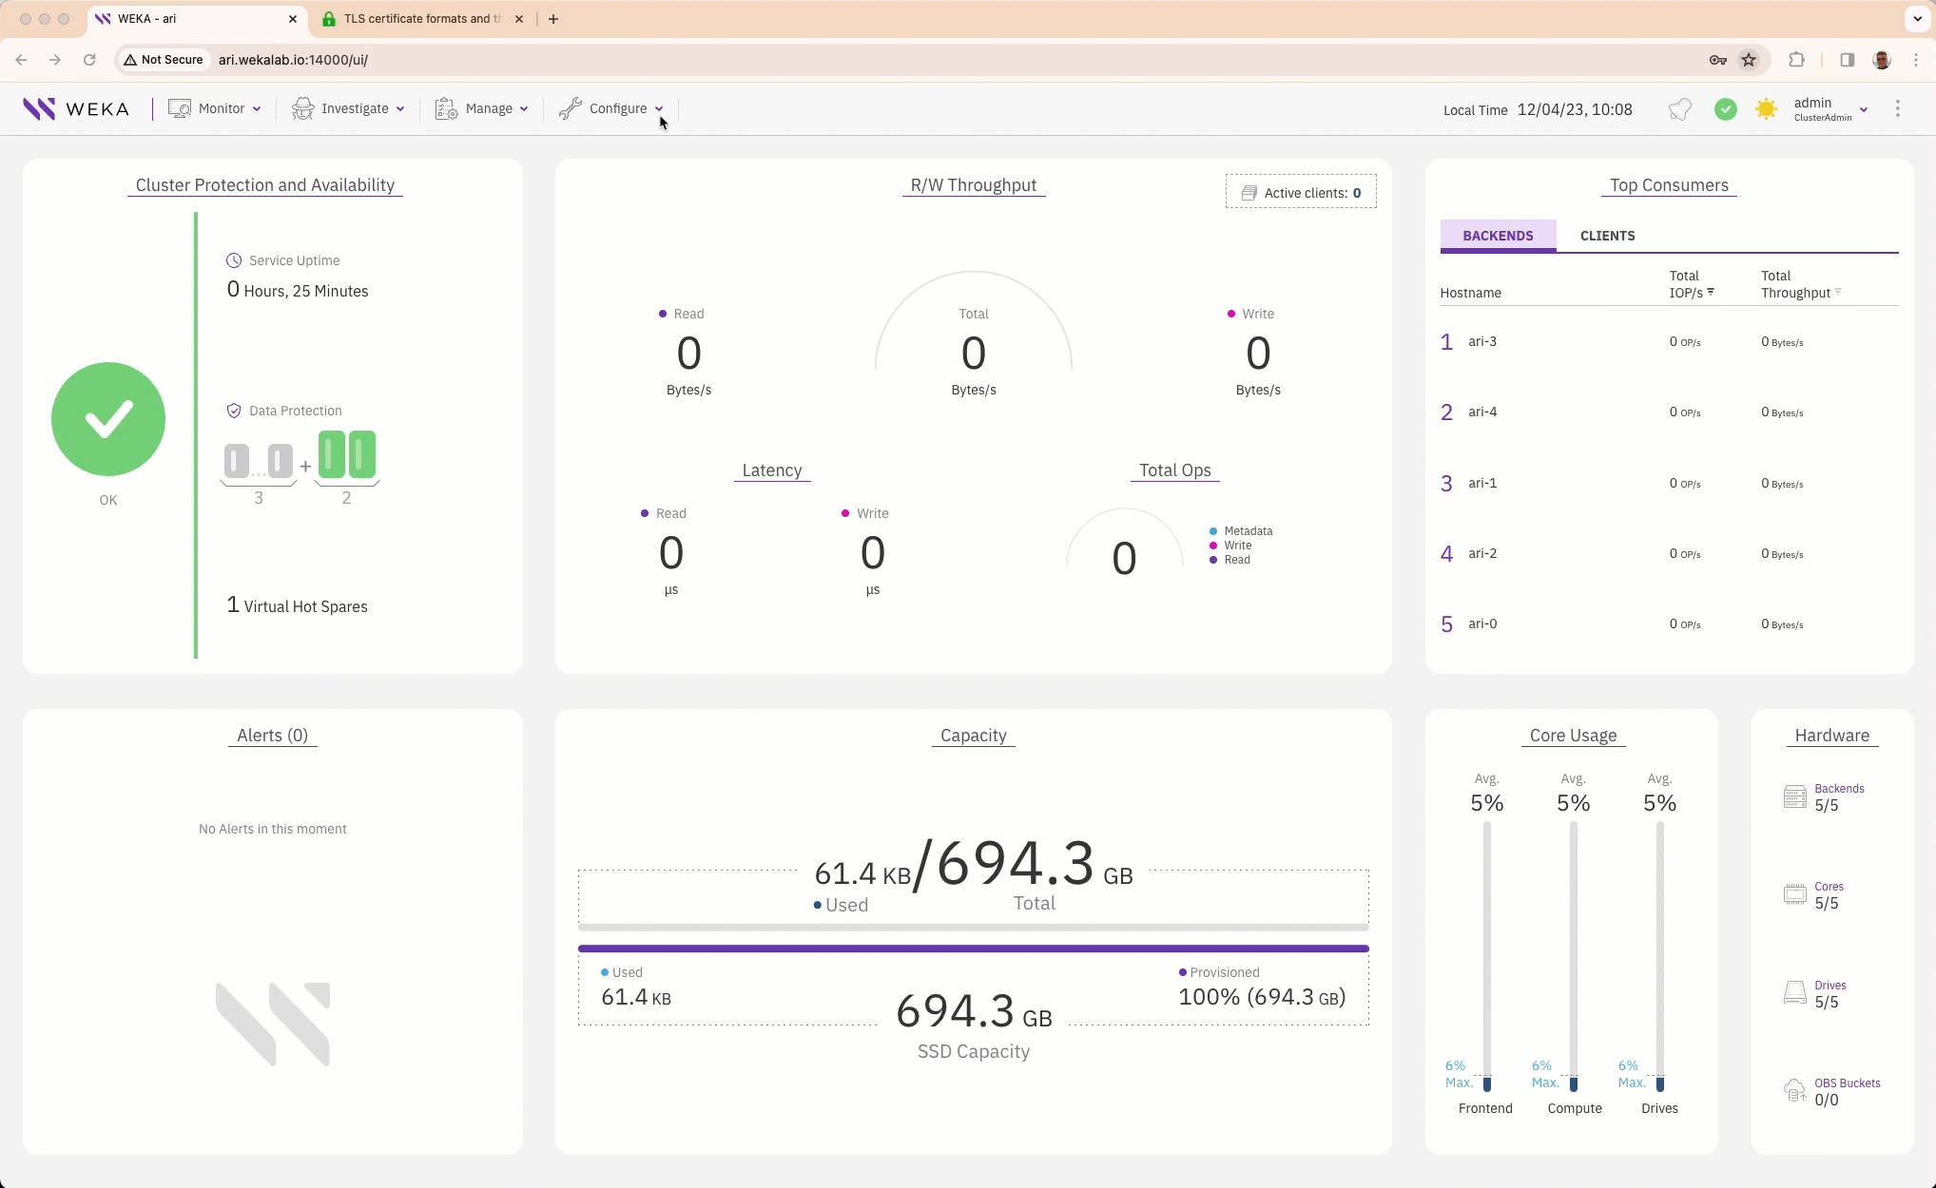Click the notification icon beside local time
1936x1188 pixels.
1680,109
